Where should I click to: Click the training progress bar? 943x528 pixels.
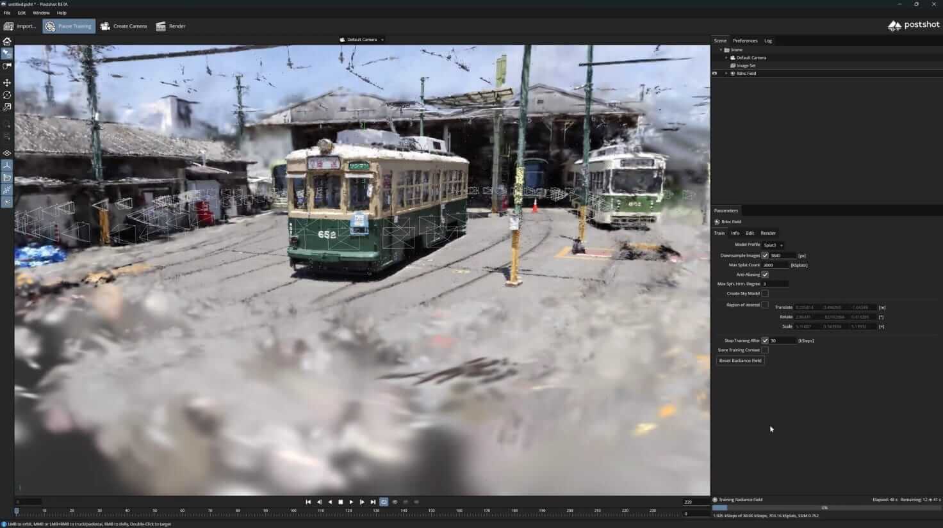(824, 508)
